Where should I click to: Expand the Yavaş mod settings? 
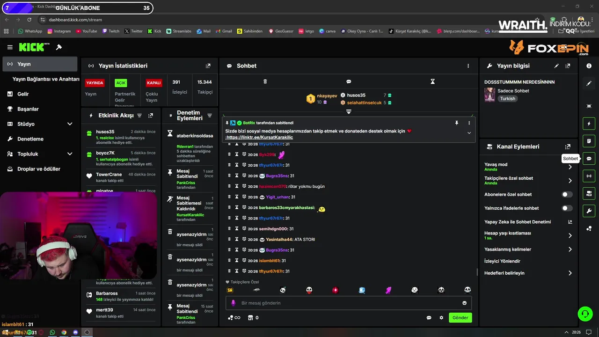pos(570,167)
